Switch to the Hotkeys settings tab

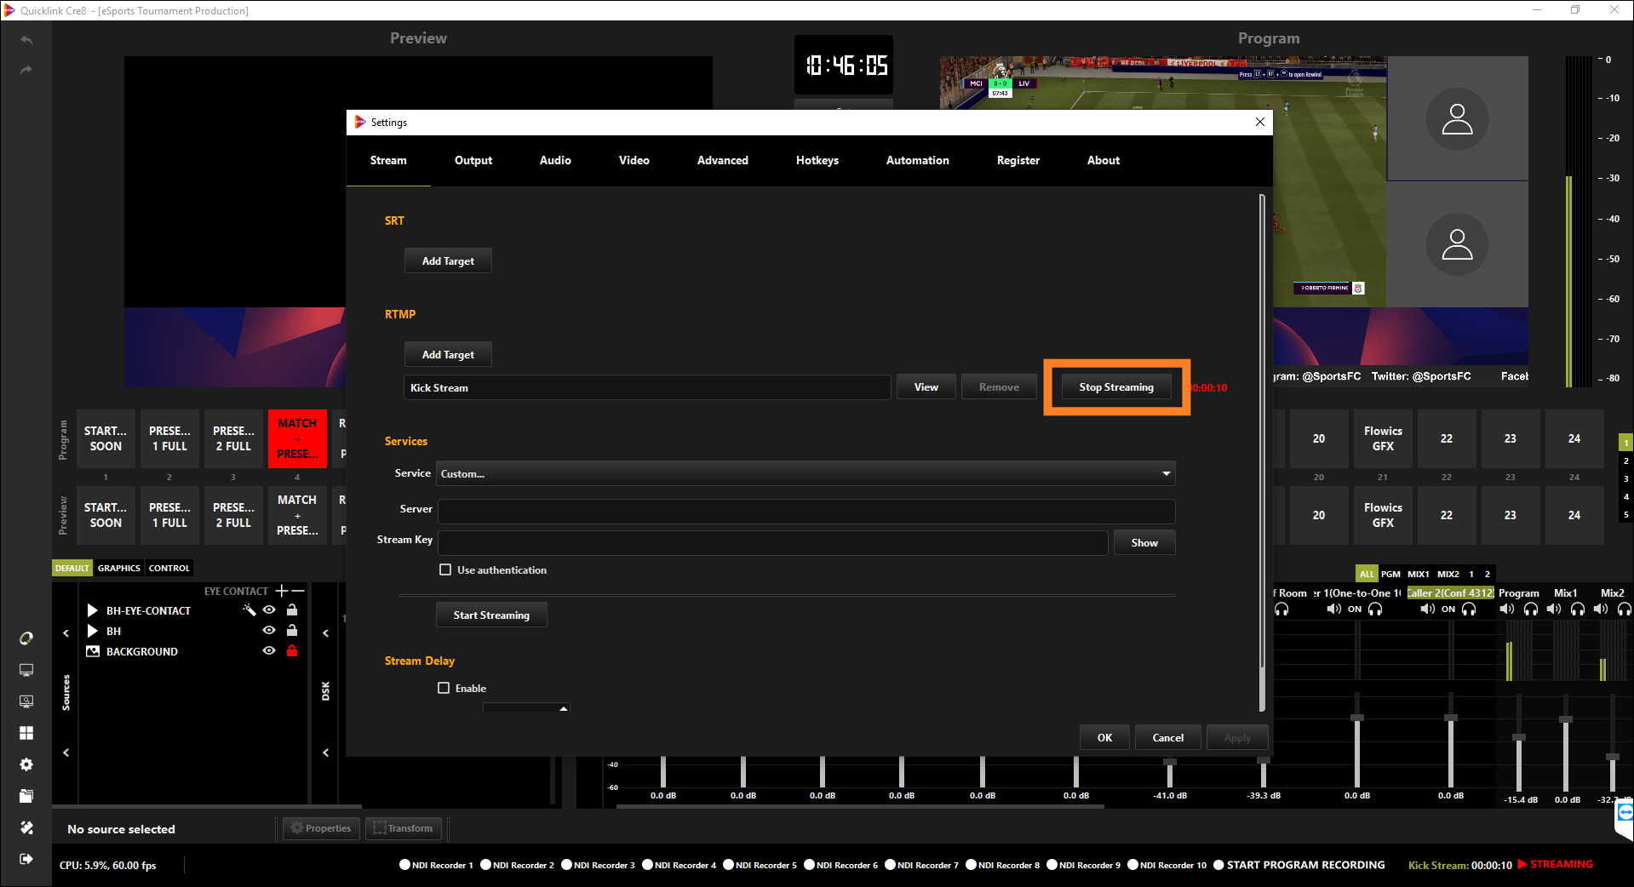click(x=817, y=160)
